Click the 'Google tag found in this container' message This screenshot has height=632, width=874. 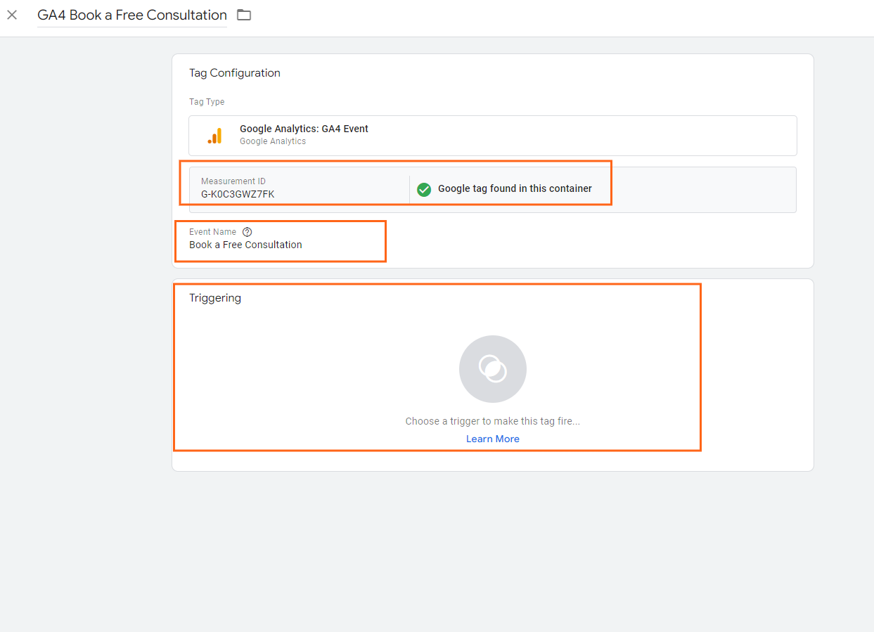pos(515,188)
